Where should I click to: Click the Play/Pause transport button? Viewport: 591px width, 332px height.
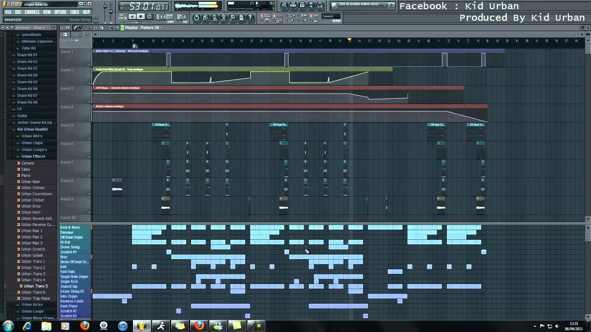(132, 17)
